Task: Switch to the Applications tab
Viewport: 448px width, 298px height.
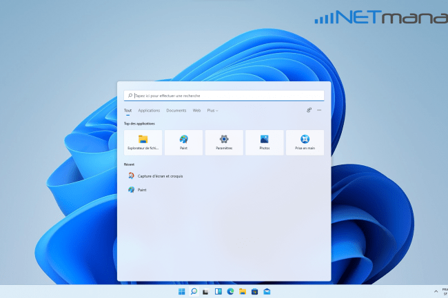Action: point(149,110)
